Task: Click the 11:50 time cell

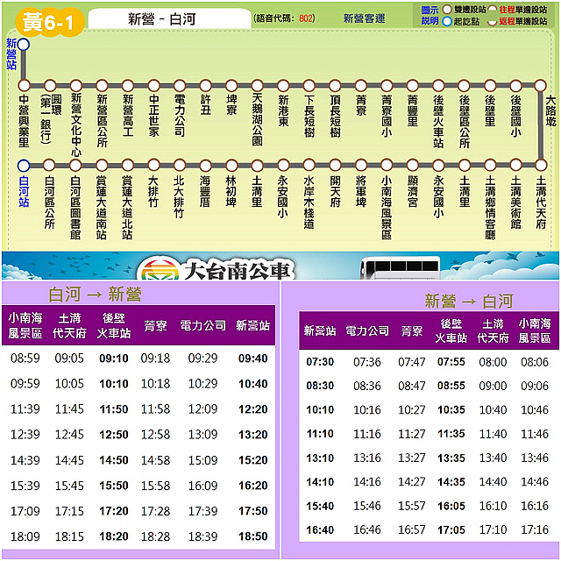Action: pos(114,409)
